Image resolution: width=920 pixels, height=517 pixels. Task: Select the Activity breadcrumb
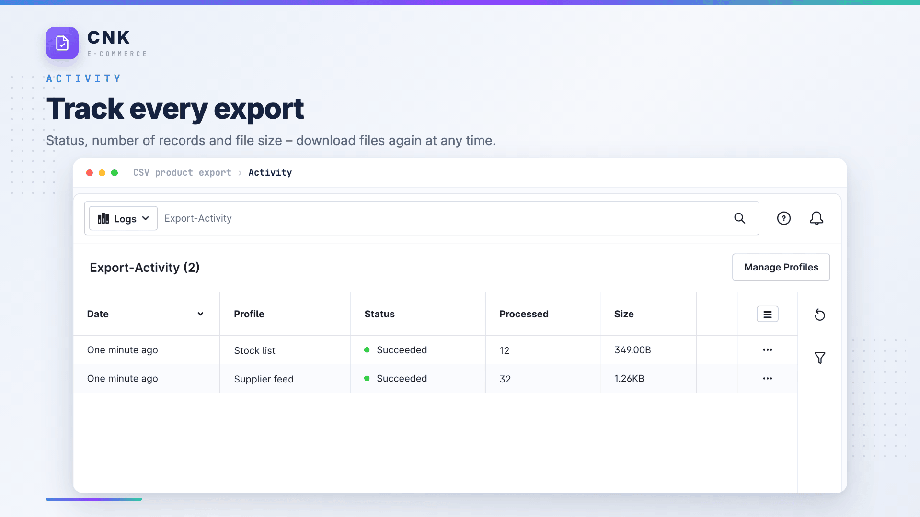tap(270, 172)
